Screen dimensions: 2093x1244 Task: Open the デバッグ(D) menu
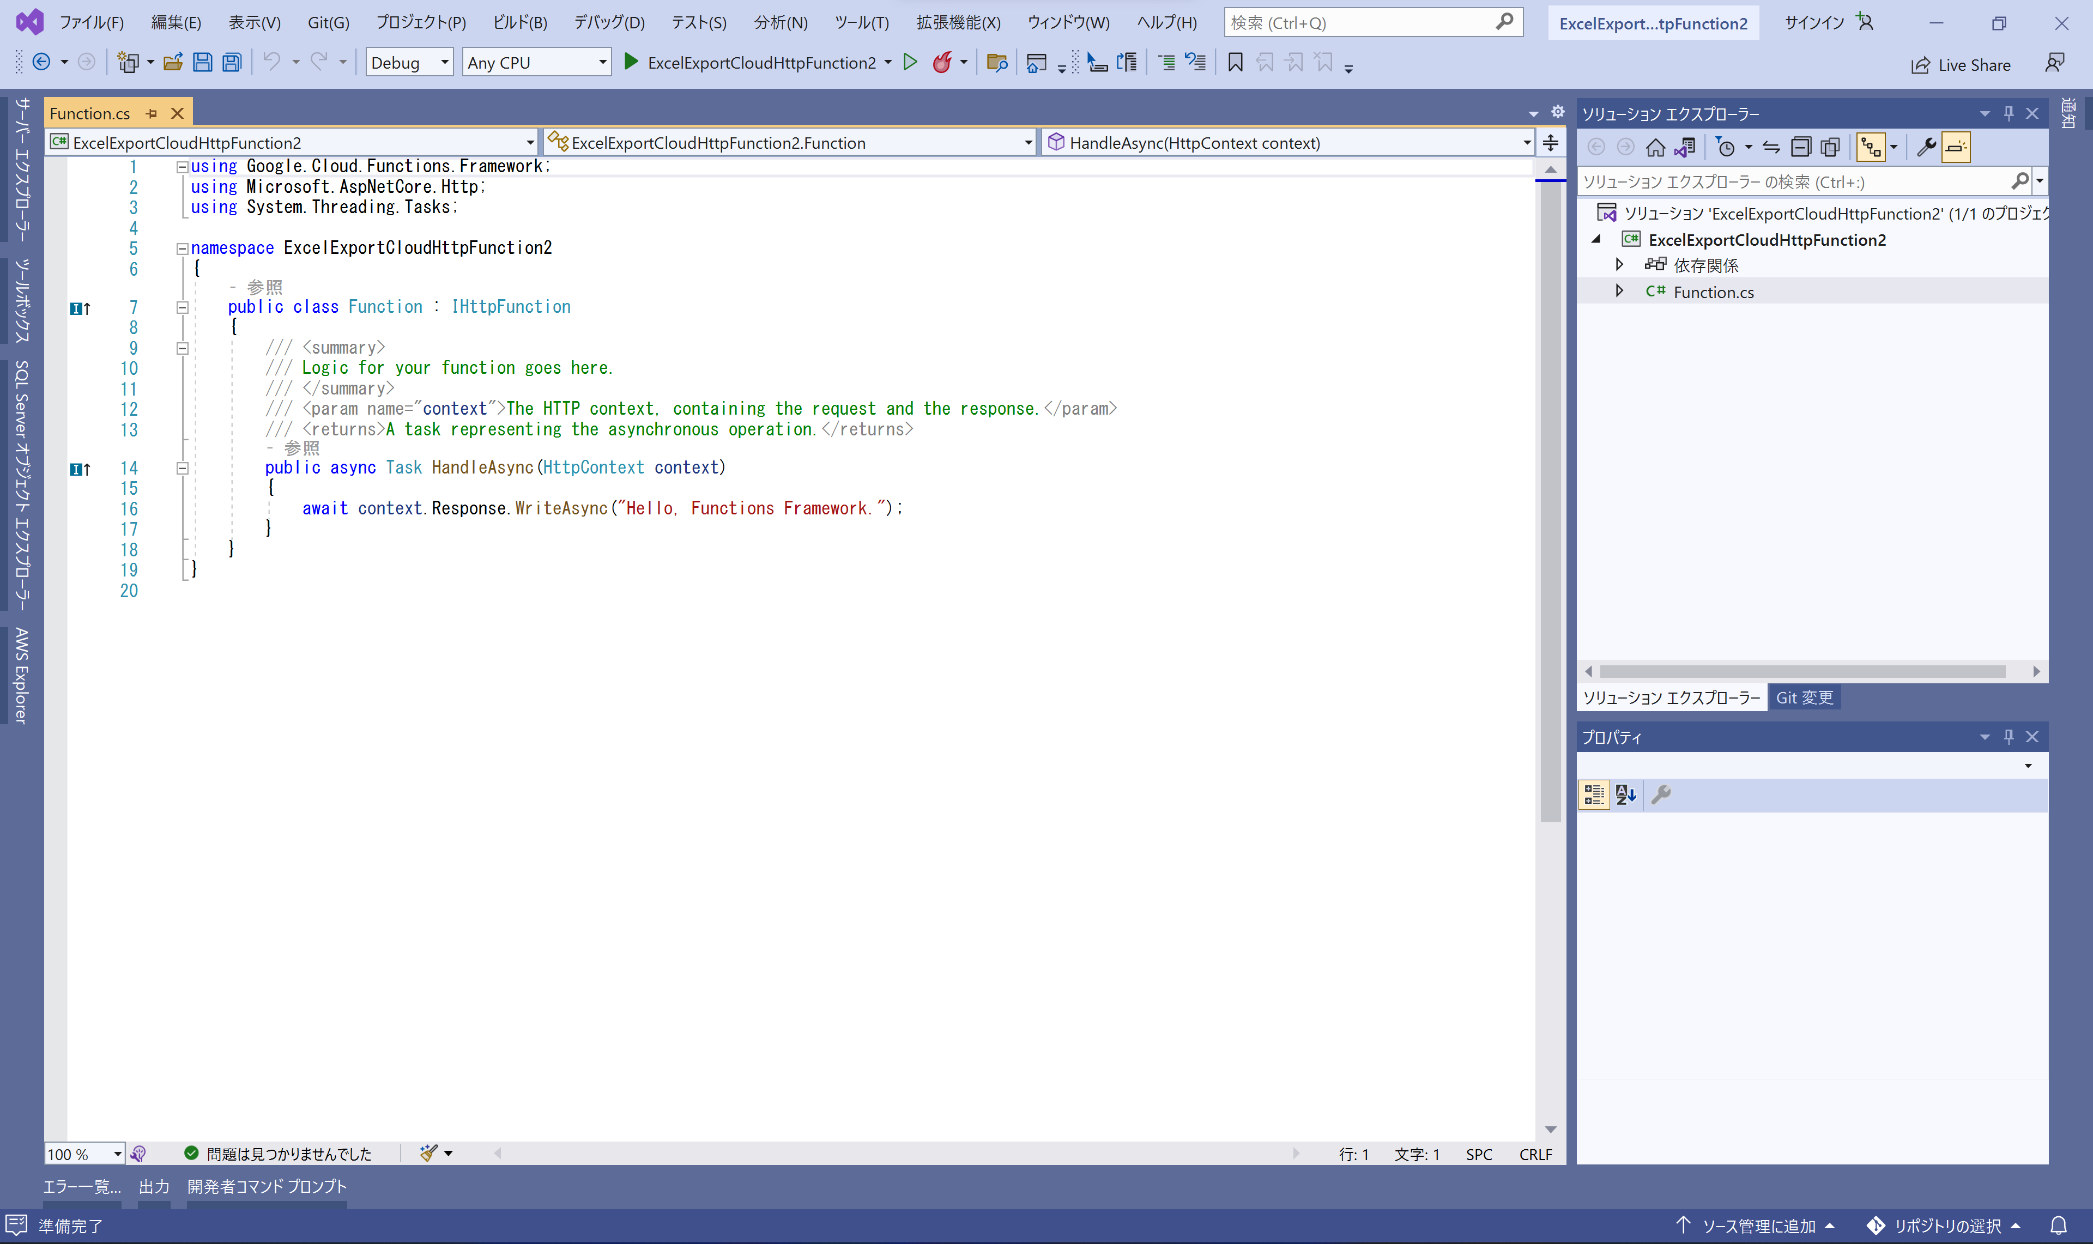(609, 23)
